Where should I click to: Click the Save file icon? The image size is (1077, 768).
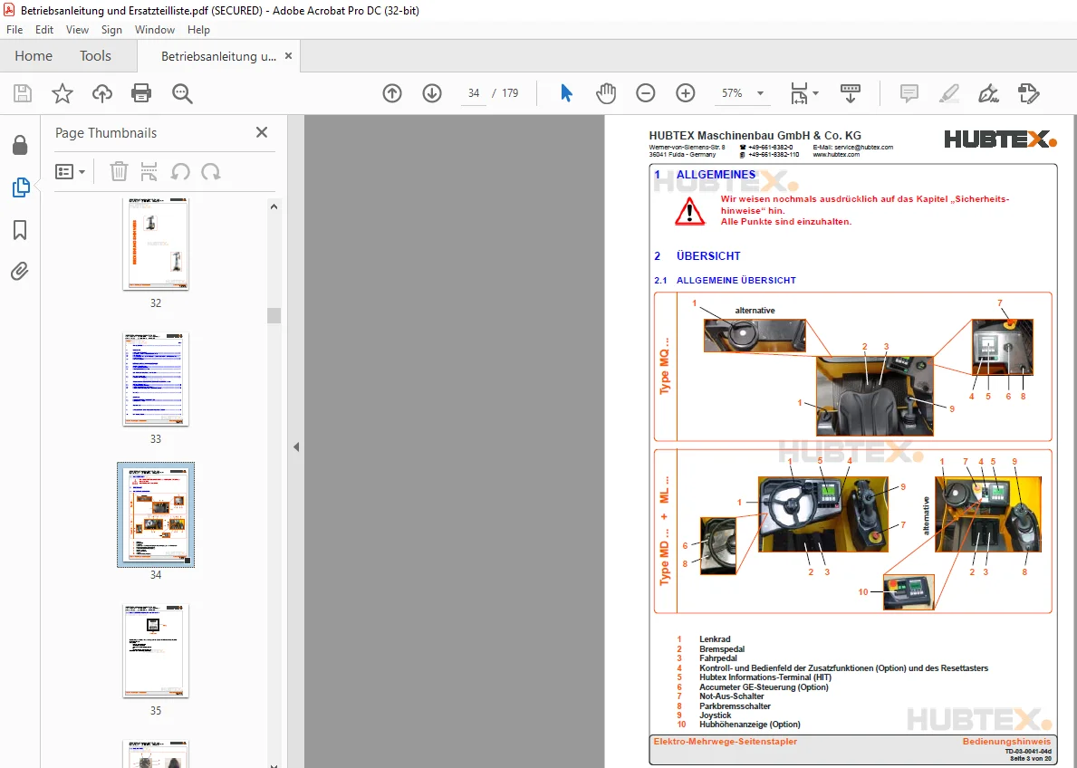(x=23, y=93)
